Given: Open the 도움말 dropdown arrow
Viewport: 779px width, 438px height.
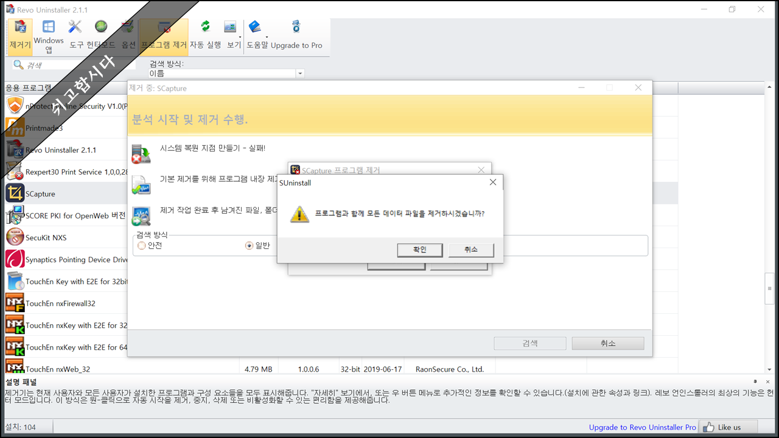Looking at the screenshot, I should tap(267, 36).
